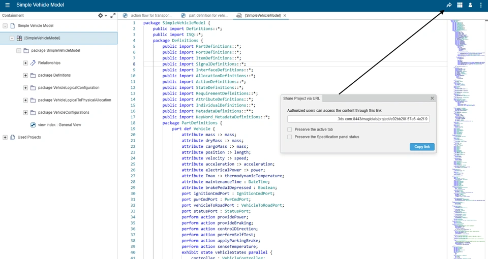
Task: Click part definition tab diagram icon
Action: tap(184, 15)
